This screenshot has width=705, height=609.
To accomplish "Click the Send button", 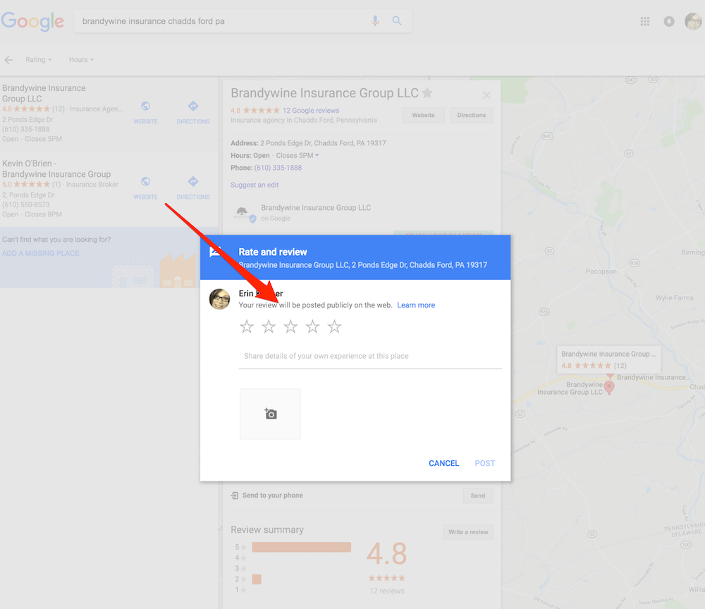I will pos(478,496).
